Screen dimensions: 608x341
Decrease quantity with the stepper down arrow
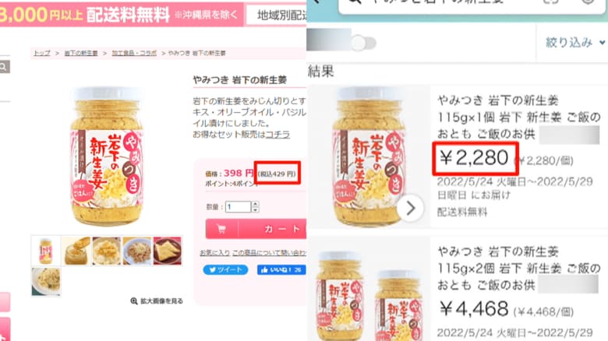255,209
